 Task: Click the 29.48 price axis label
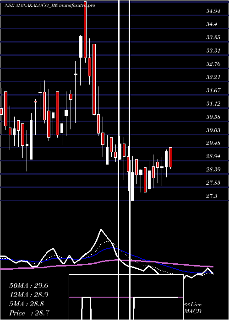point(213,143)
